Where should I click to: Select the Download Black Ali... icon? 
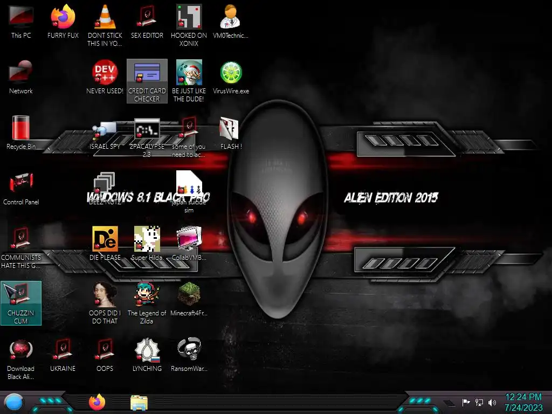[x=21, y=359]
